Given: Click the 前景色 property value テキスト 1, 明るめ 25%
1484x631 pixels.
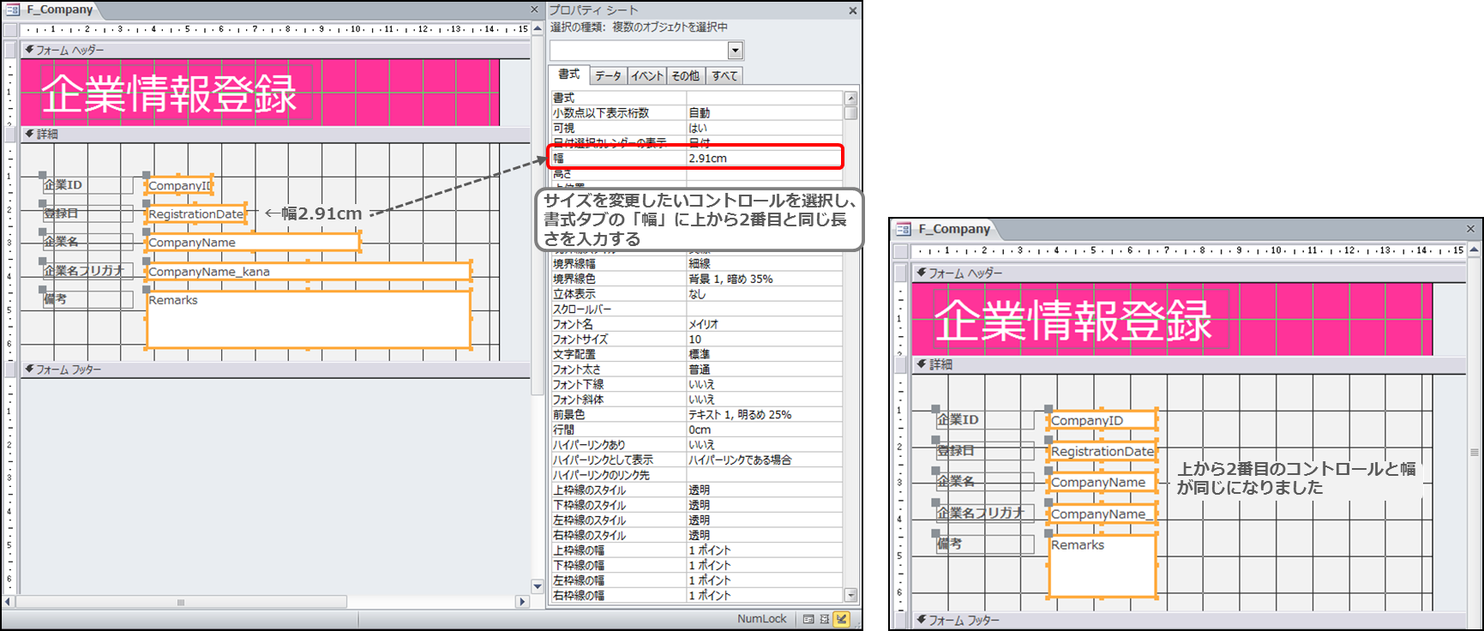Looking at the screenshot, I should (764, 415).
